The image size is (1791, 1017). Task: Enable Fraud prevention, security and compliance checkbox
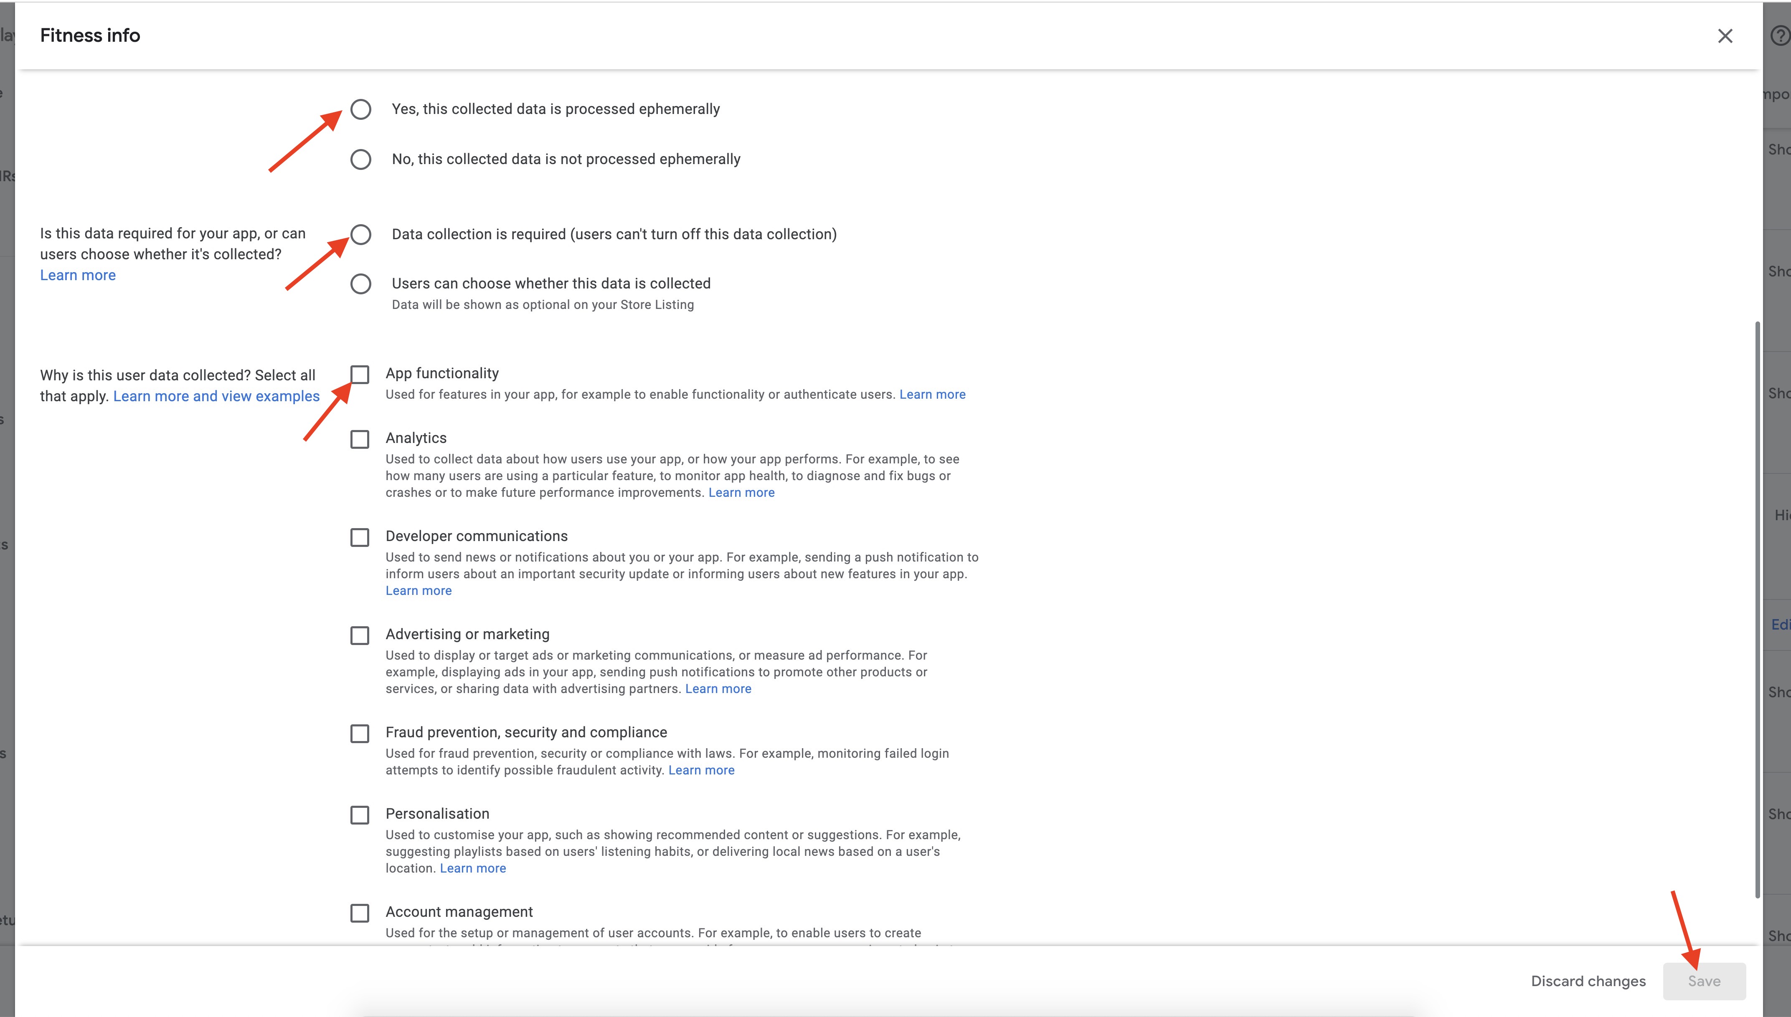pos(360,734)
